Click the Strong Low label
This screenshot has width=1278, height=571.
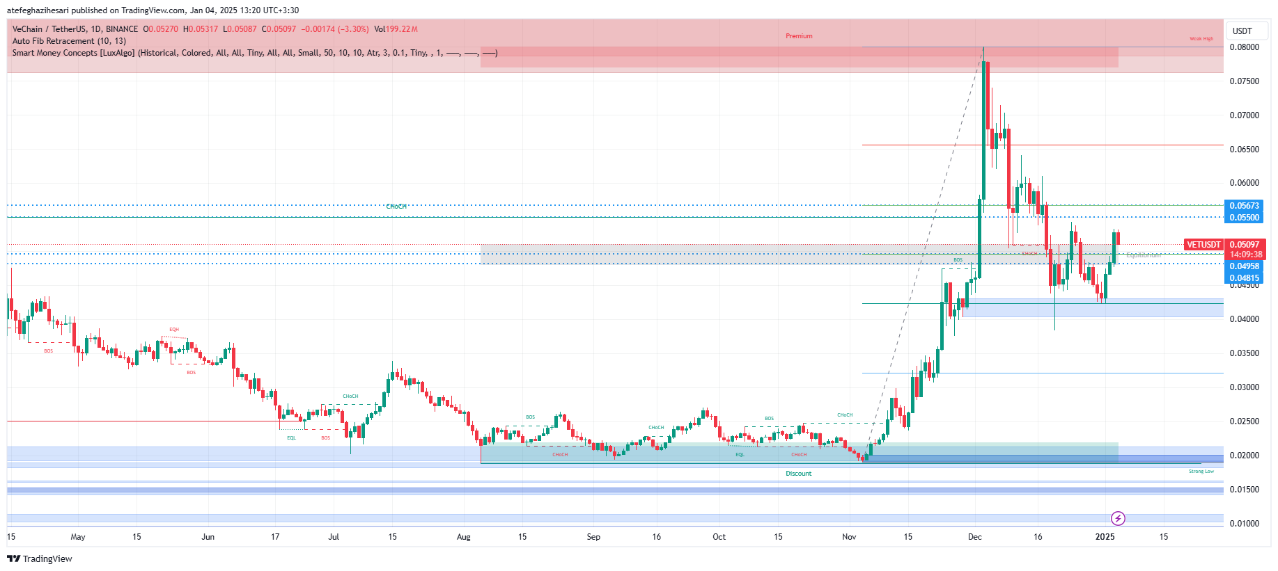[x=1201, y=472]
